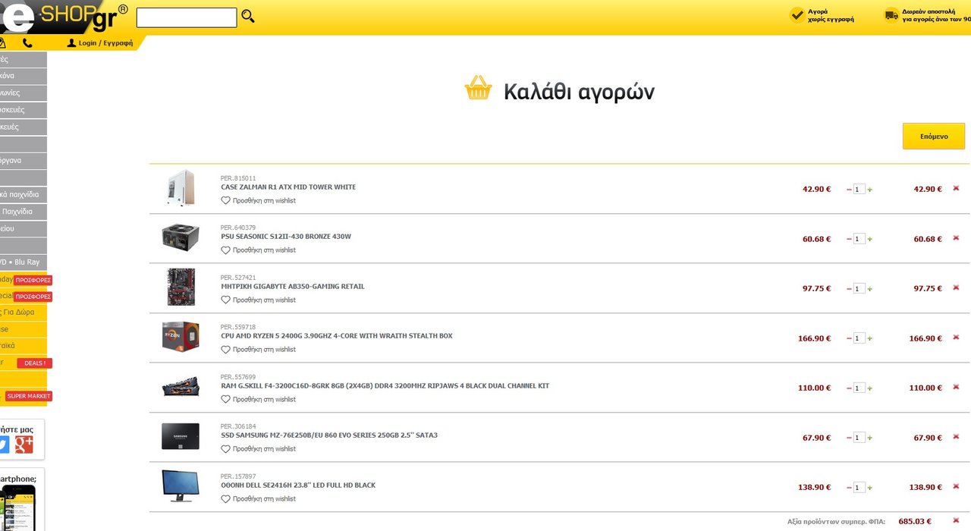Open the Blu Ray sidebar category
Viewport: 971px width, 531px height.
(x=23, y=262)
